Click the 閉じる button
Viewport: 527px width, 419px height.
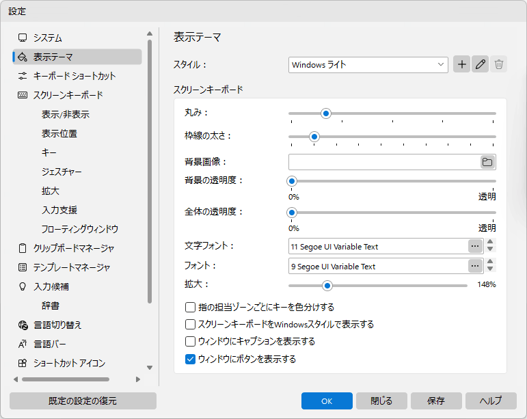pyautogui.click(x=381, y=401)
